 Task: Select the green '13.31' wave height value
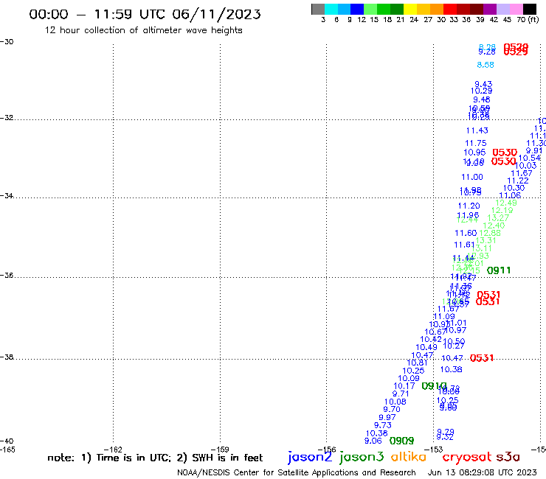pyautogui.click(x=485, y=240)
